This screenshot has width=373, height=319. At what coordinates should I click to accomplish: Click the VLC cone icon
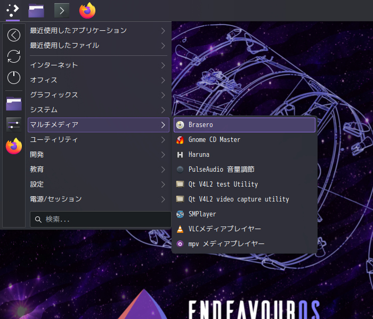[x=180, y=229]
